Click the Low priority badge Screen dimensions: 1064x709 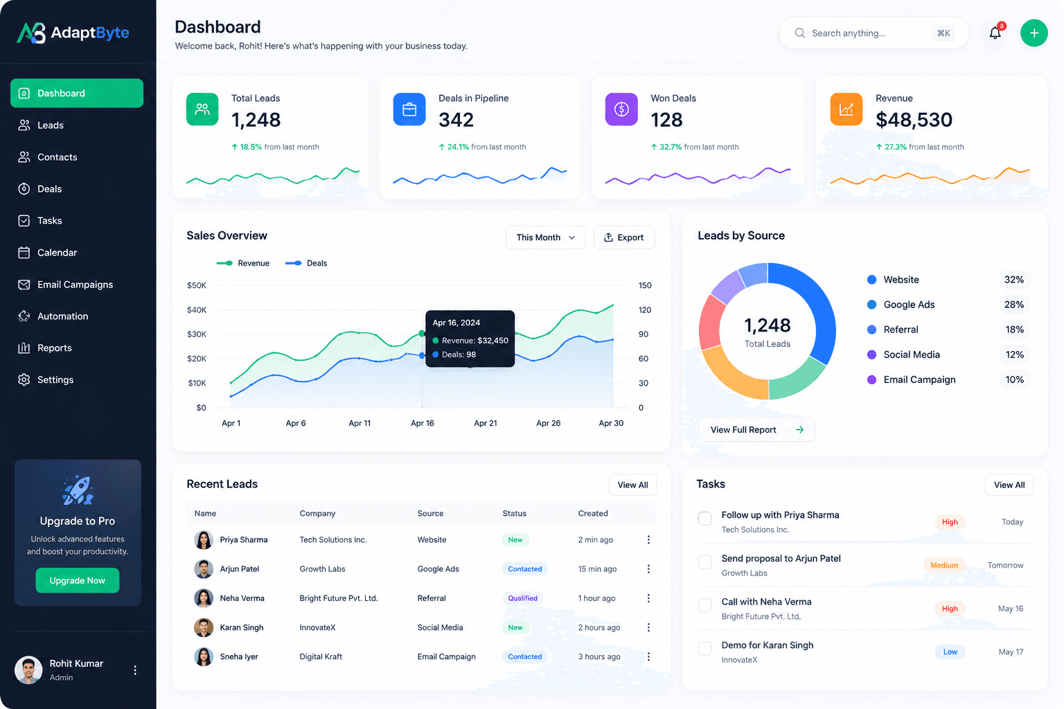click(950, 652)
